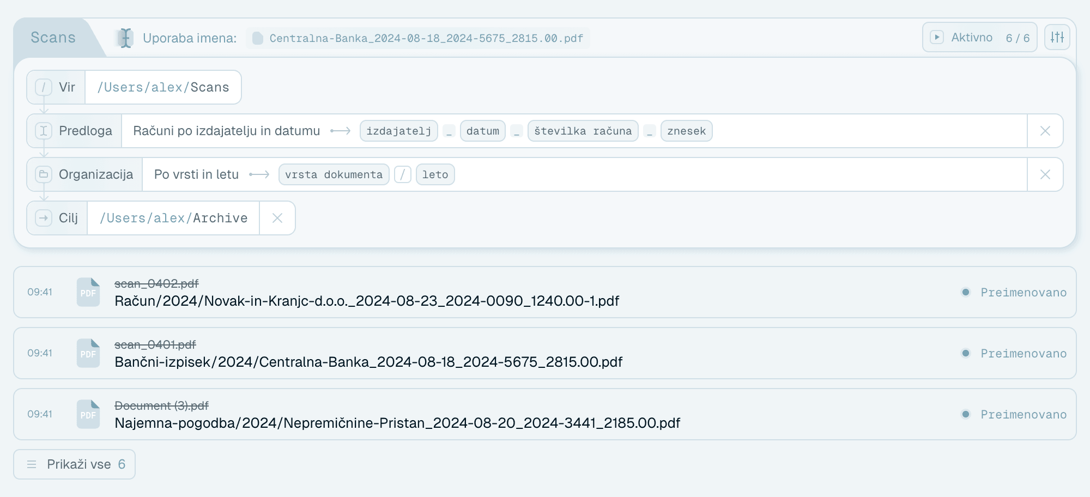
Task: Select the znesek token
Action: pyautogui.click(x=686, y=131)
